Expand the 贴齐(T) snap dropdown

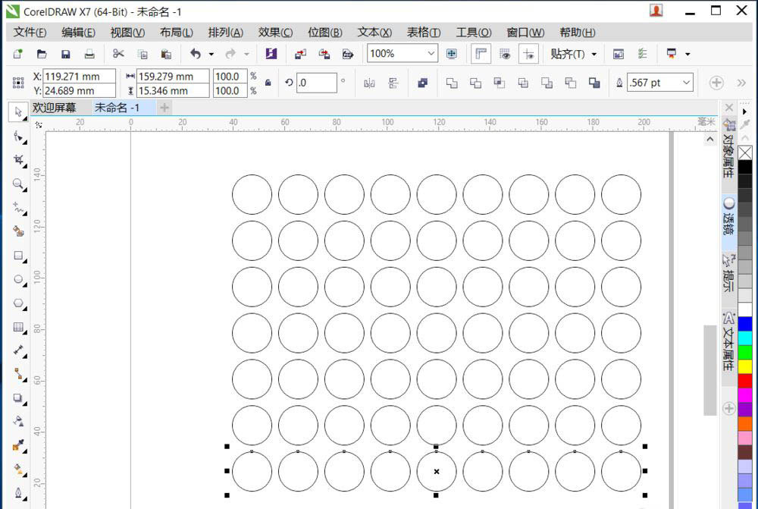point(594,54)
